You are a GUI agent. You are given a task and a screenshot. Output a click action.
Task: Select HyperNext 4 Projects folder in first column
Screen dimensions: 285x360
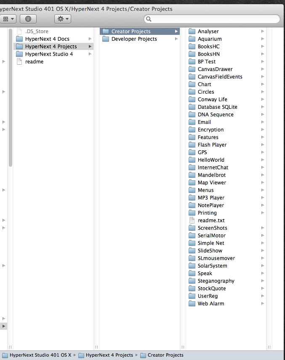click(53, 46)
